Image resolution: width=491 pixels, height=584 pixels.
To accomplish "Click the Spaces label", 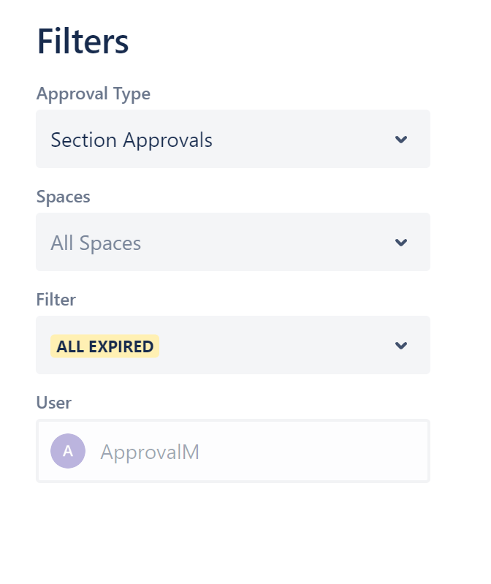I will [64, 197].
